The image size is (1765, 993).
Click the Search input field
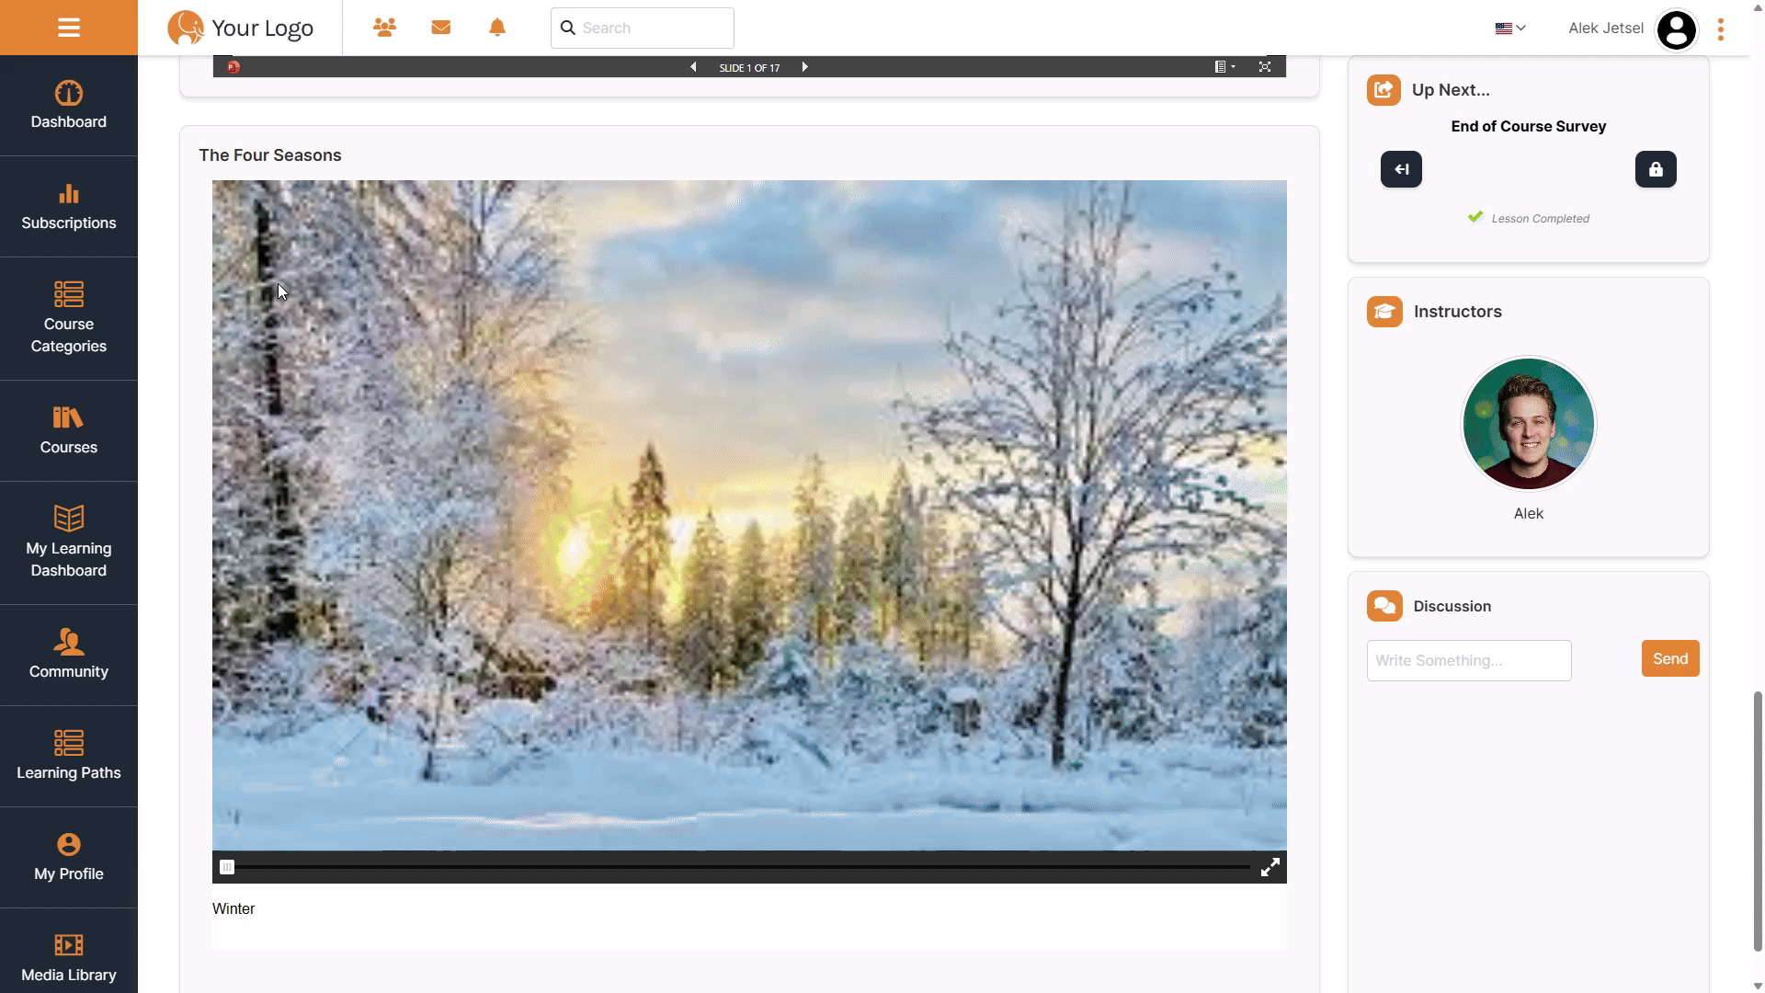coord(643,28)
